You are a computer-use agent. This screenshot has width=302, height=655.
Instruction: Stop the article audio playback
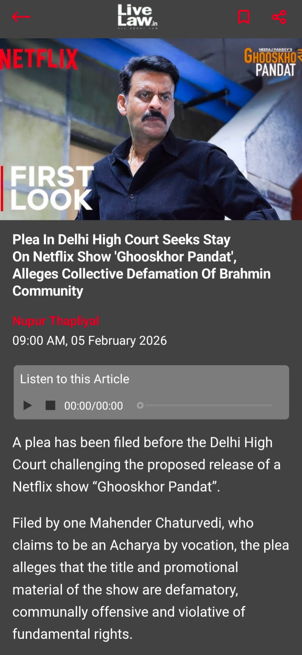(51, 405)
